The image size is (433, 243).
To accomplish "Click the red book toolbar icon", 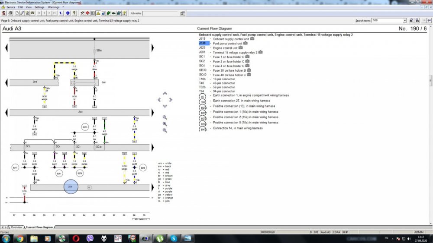I will coord(87,13).
